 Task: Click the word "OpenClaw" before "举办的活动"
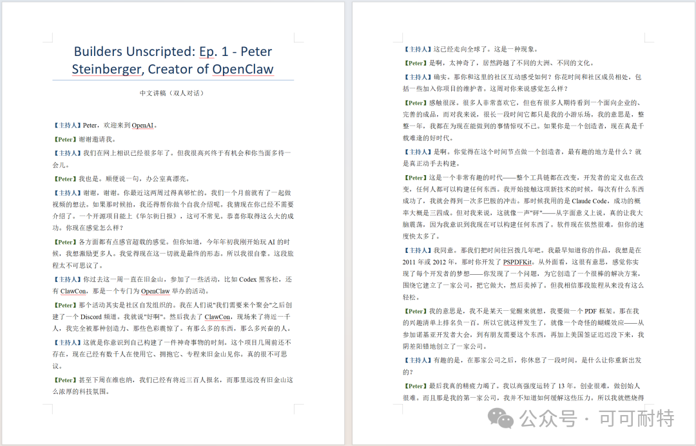pyautogui.click(x=155, y=292)
